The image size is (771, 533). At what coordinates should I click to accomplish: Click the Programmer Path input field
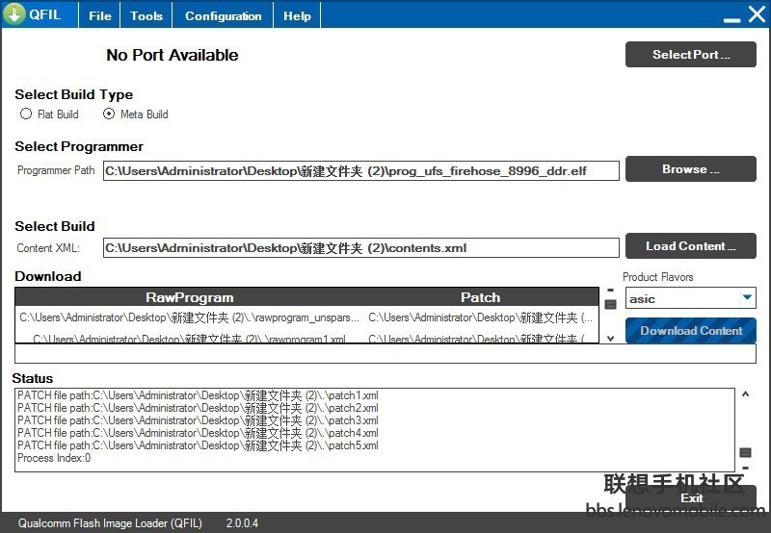click(360, 171)
